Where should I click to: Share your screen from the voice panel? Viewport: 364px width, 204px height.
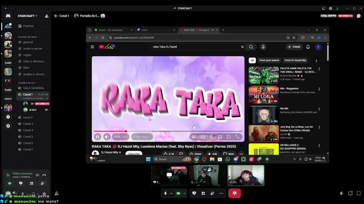click(20, 183)
